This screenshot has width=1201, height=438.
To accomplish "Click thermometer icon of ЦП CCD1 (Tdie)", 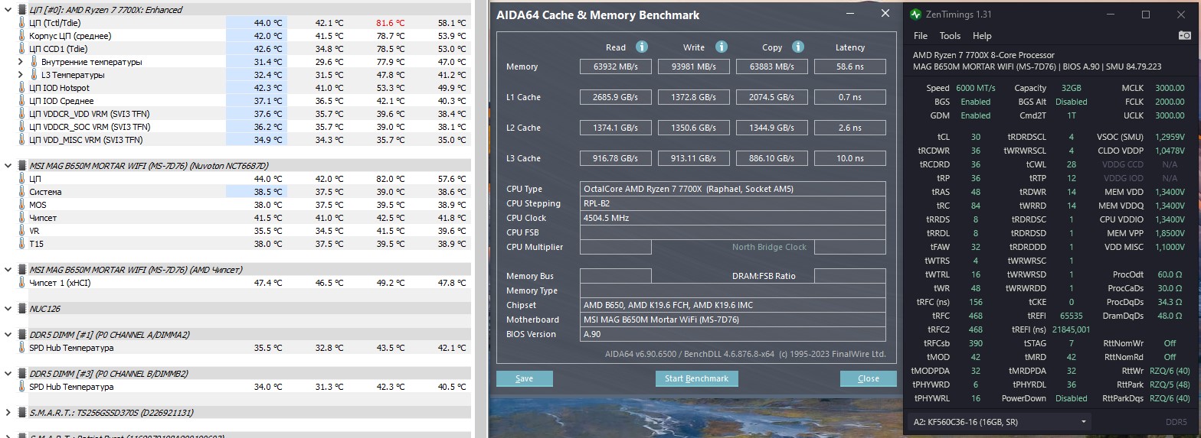I will coord(22,49).
